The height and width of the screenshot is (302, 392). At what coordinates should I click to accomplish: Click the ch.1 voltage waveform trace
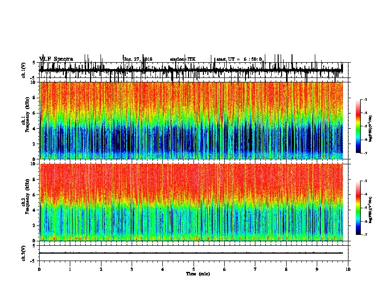pyautogui.click(x=191, y=70)
